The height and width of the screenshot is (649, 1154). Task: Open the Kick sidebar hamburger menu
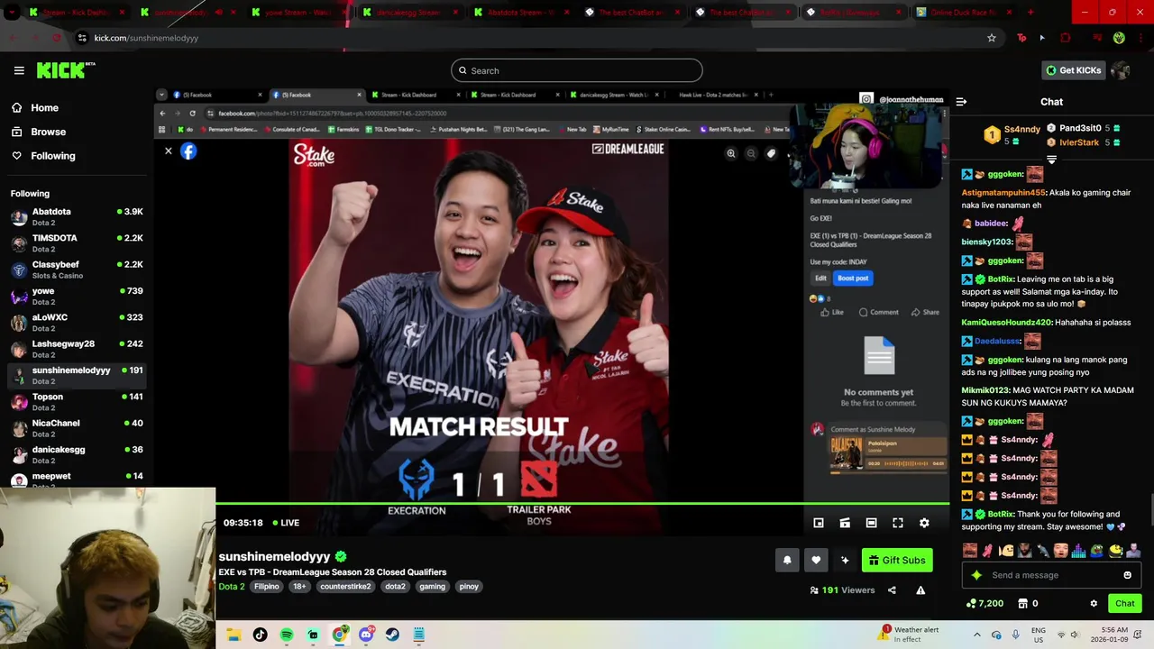[19, 70]
